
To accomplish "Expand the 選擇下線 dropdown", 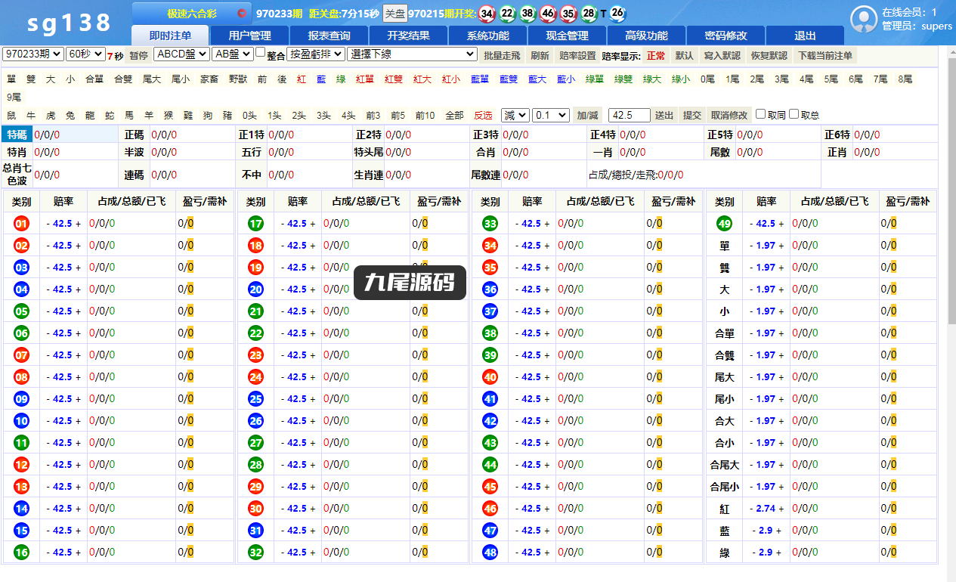I will tap(412, 54).
